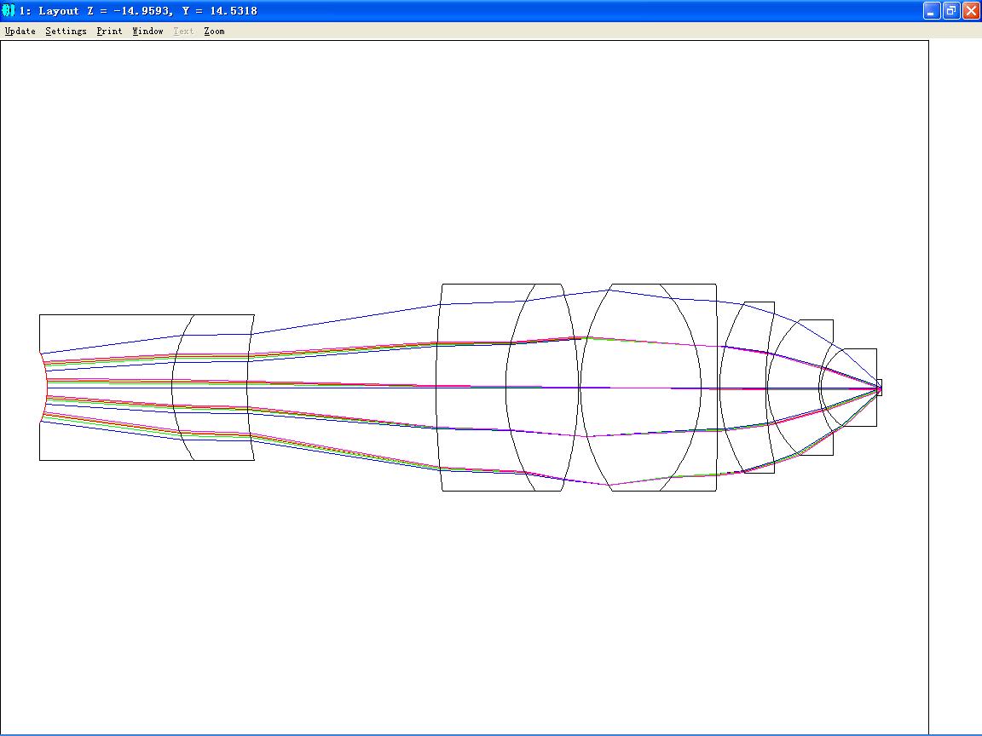Click the grayed-out Text menu item

(183, 31)
